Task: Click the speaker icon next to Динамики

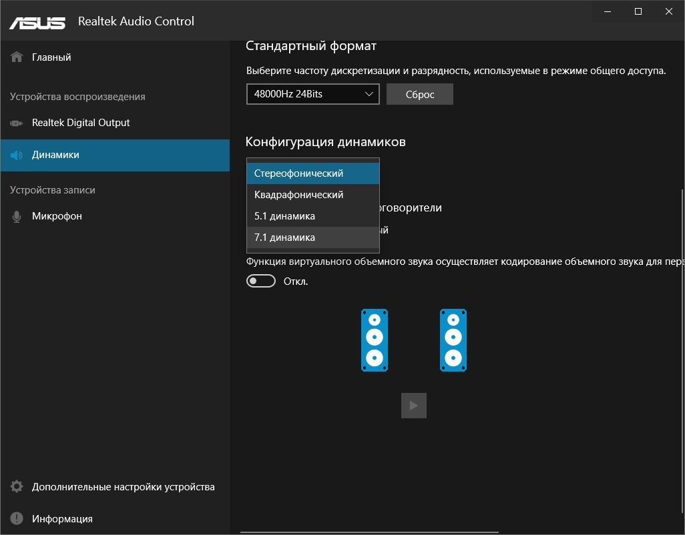Action: pos(17,155)
